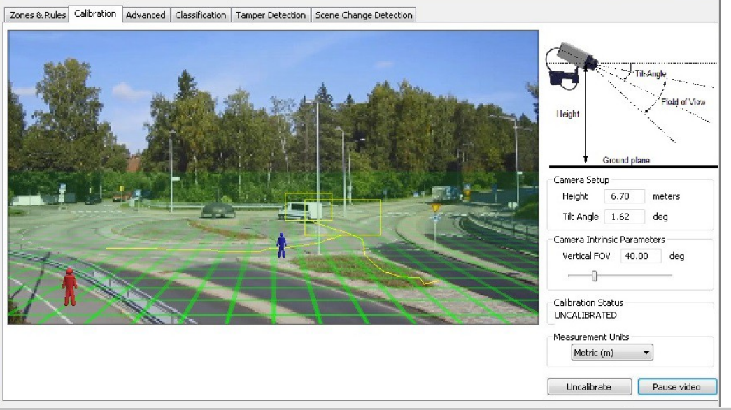Click the 'Tilt Angle' field label
The width and height of the screenshot is (731, 410).
[581, 217]
